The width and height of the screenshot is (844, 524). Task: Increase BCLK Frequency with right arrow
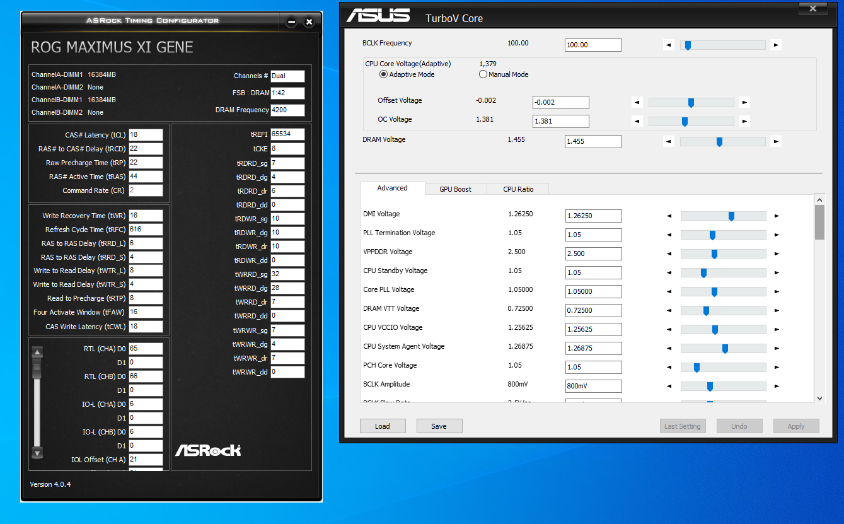coord(777,45)
